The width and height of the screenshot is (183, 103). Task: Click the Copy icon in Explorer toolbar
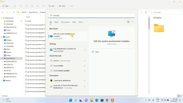click(21, 6)
